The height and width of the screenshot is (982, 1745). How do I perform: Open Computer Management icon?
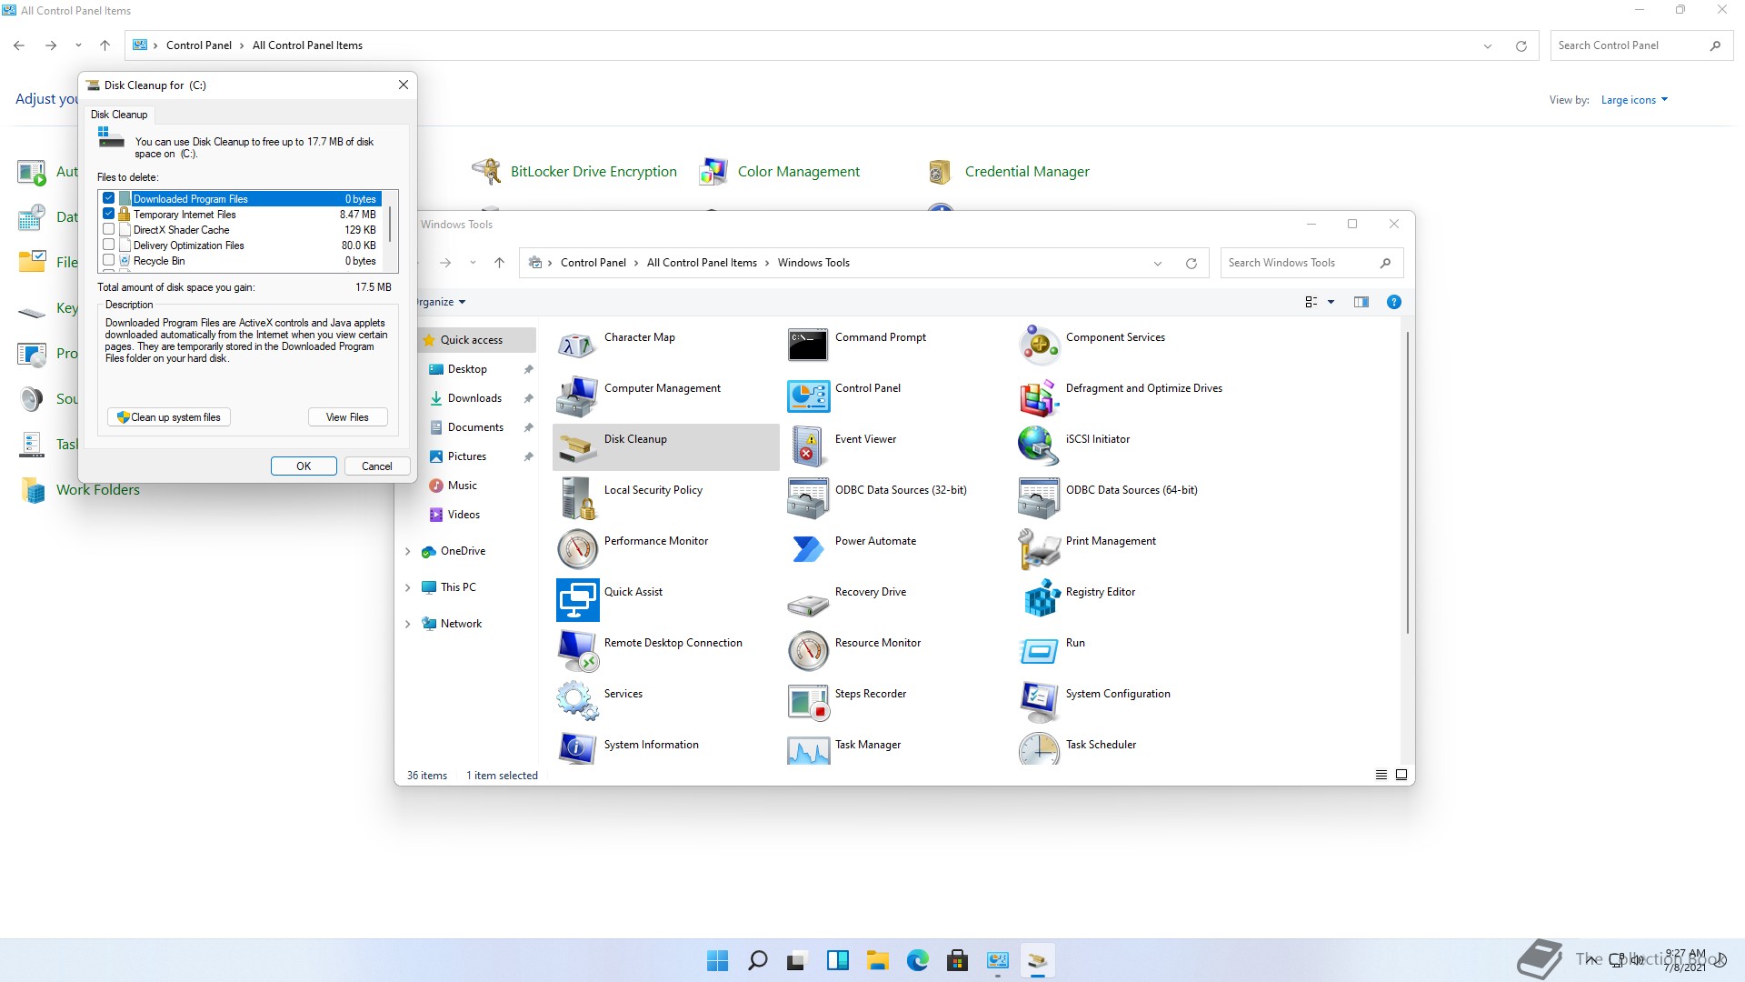click(577, 396)
